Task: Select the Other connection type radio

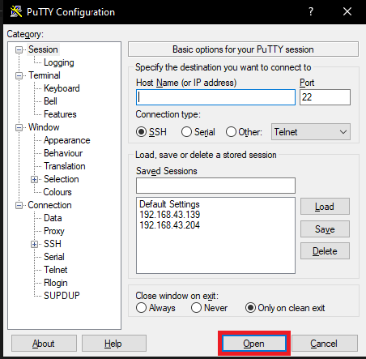Action: 231,132
